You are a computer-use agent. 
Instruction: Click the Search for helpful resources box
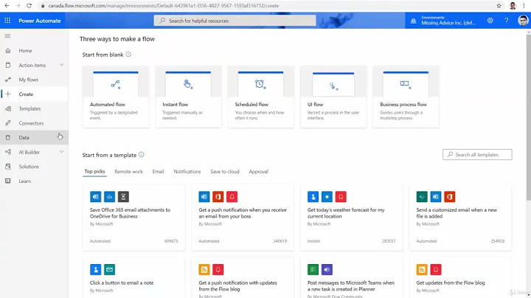(235, 21)
